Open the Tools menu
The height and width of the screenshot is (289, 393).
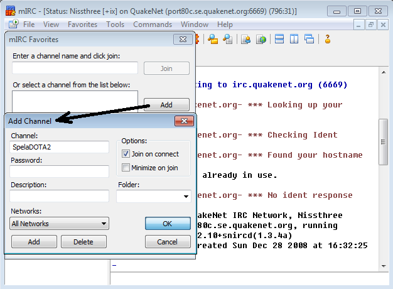pyautogui.click(x=115, y=25)
